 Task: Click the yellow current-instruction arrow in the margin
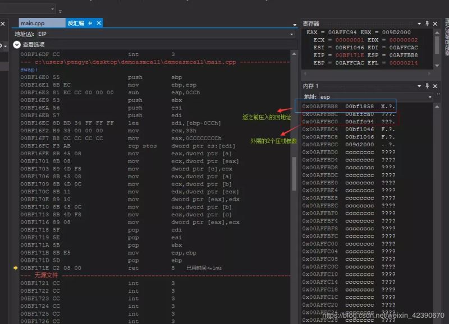(x=16, y=269)
